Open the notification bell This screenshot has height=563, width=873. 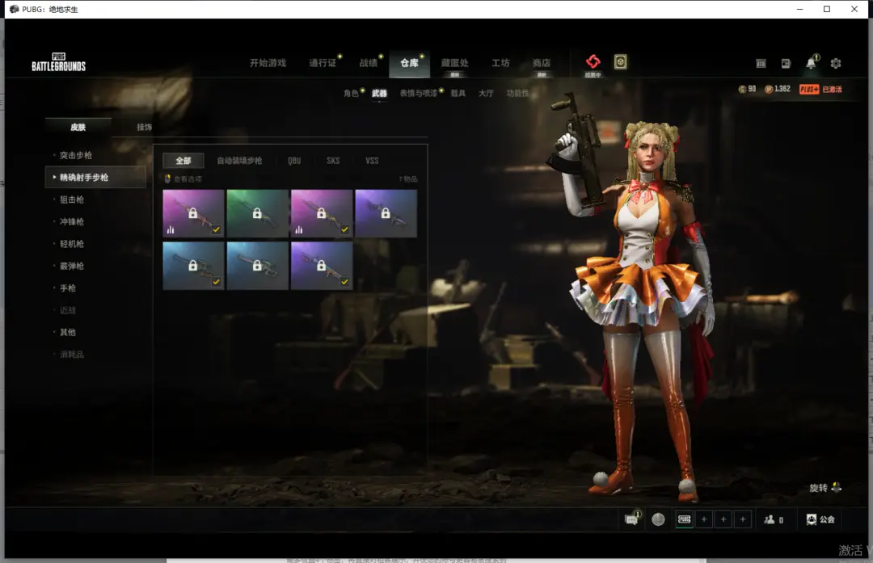pos(812,63)
